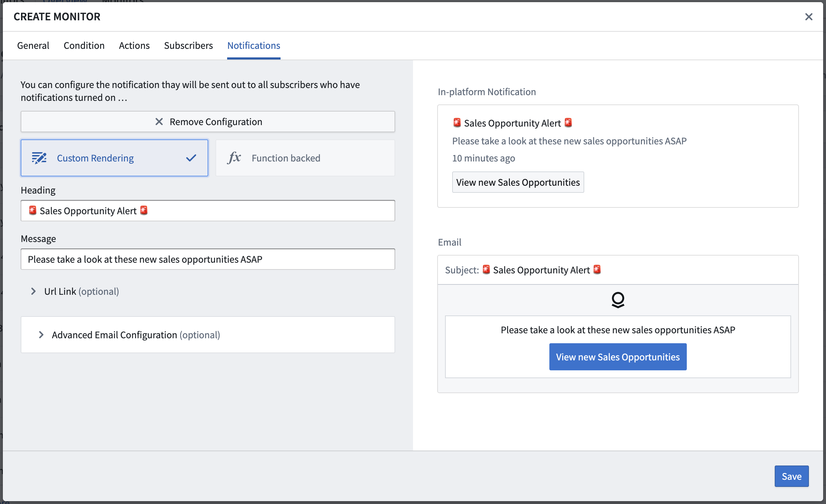Choose the Function backed option
The height and width of the screenshot is (504, 826).
coord(305,158)
